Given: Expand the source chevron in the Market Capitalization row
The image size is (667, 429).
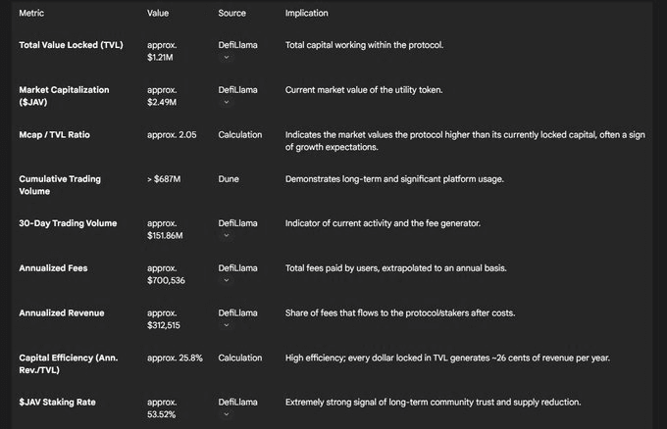Looking at the screenshot, I should (227, 102).
